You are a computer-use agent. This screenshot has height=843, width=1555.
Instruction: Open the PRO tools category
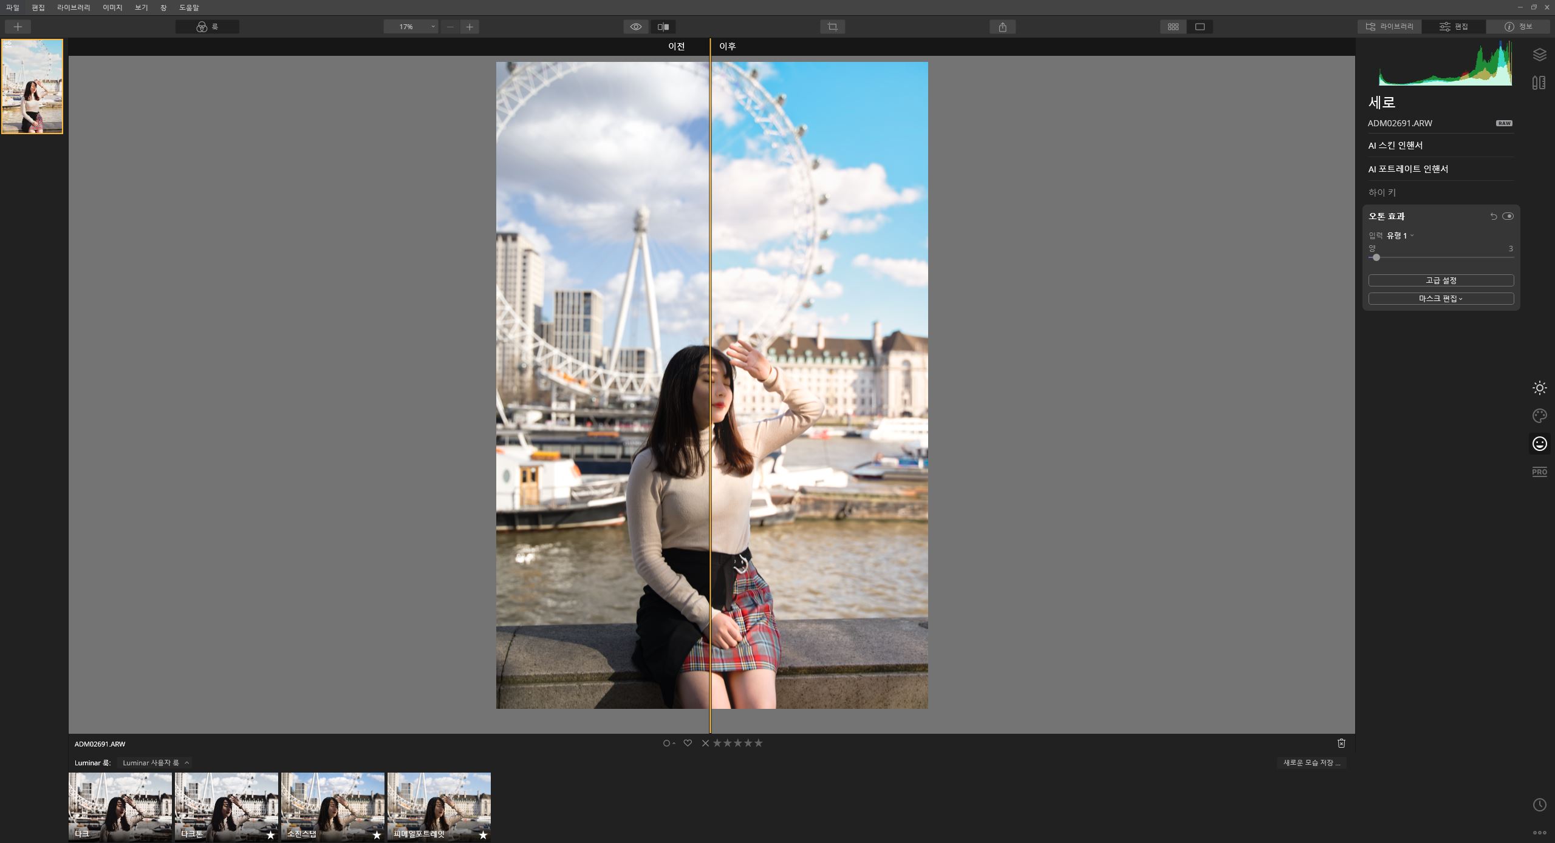click(x=1539, y=472)
